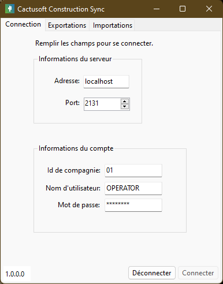The height and width of the screenshot is (284, 223).
Task: Click the Cactusoft Construction Sync title text
Action: point(61,9)
